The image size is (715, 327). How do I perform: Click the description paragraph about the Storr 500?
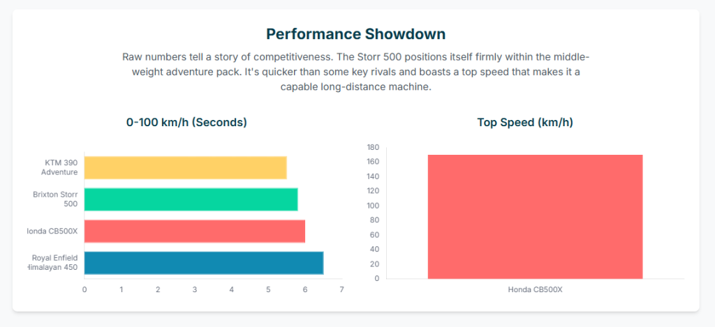click(x=356, y=71)
